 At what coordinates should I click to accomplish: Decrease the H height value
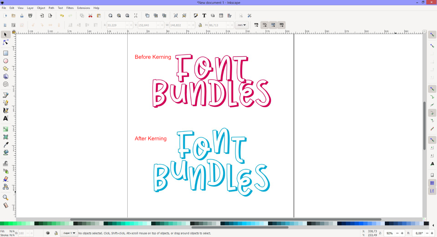(228, 25)
